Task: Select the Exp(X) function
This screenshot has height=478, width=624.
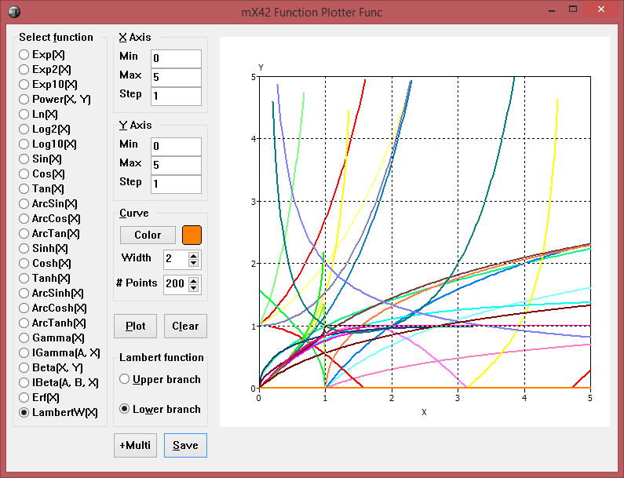Action: 25,54
